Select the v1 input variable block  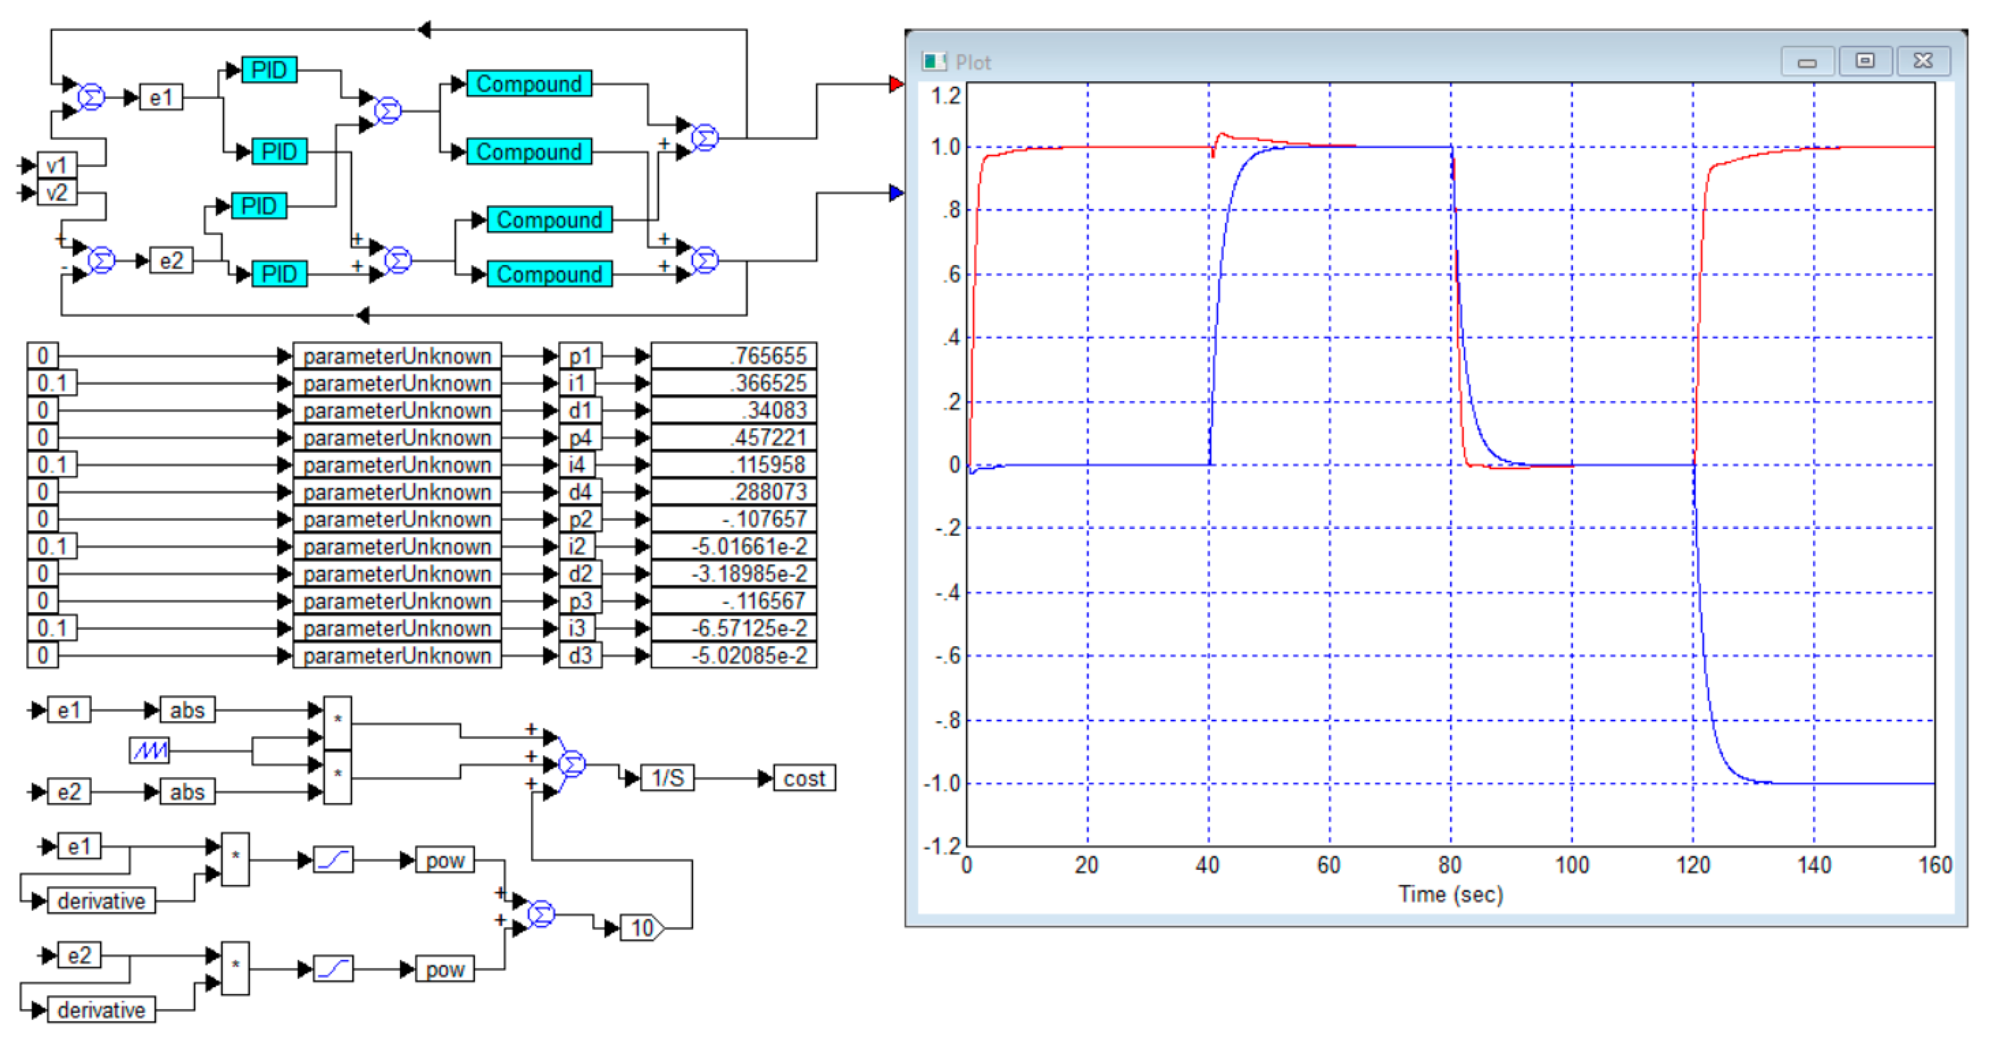[x=57, y=165]
